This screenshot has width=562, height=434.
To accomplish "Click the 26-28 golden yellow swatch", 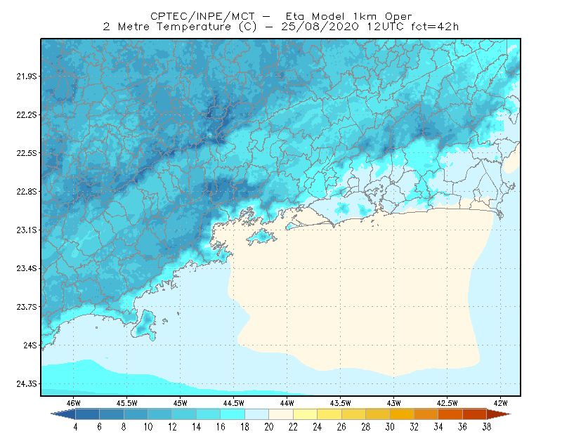I will (x=353, y=414).
